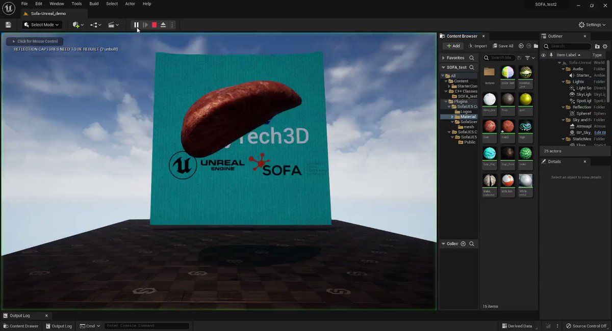Viewport: 612px width, 331px height.
Task: Pause the running simulation
Action: pyautogui.click(x=136, y=24)
